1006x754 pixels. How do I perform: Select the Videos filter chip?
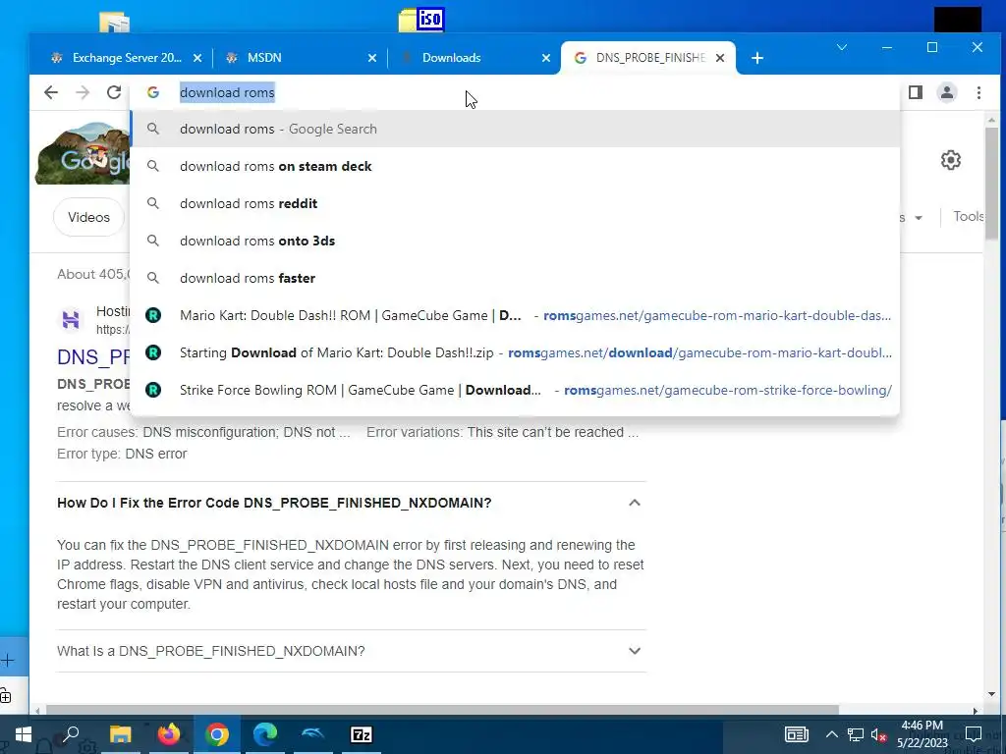point(88,217)
